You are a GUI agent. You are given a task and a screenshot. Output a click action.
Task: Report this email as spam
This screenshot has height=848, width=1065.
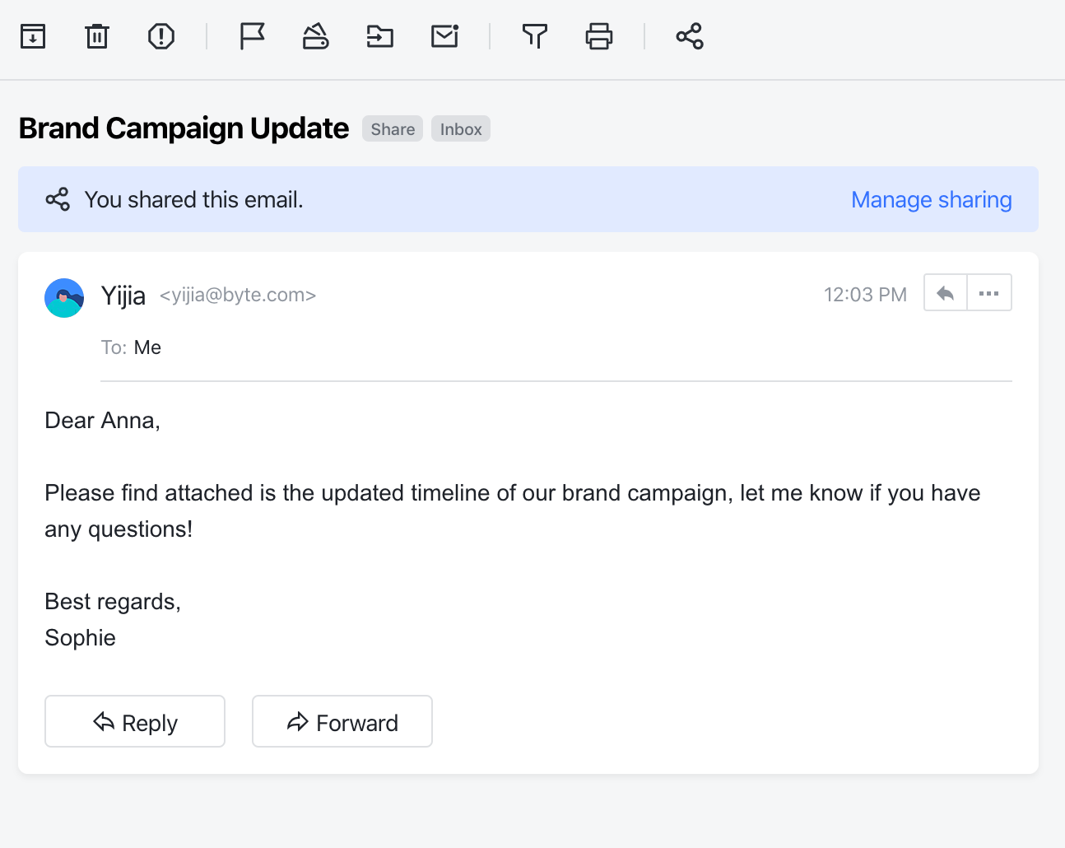(161, 36)
